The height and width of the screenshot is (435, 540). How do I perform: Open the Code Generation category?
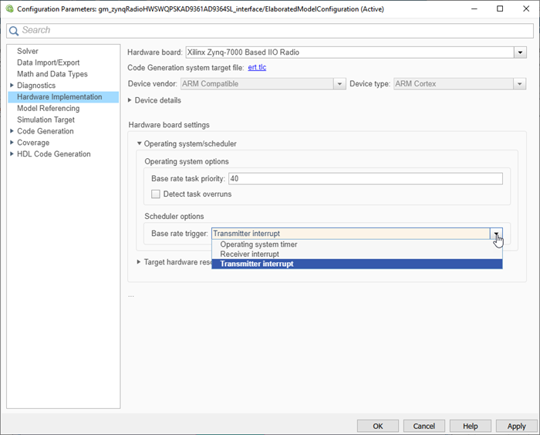[46, 131]
